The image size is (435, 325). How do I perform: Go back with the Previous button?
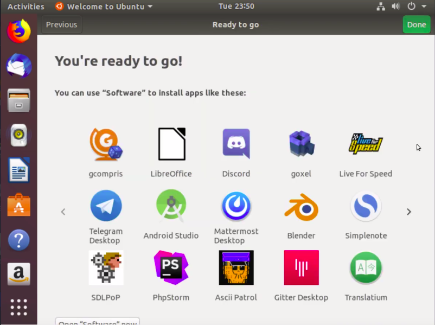(x=62, y=24)
